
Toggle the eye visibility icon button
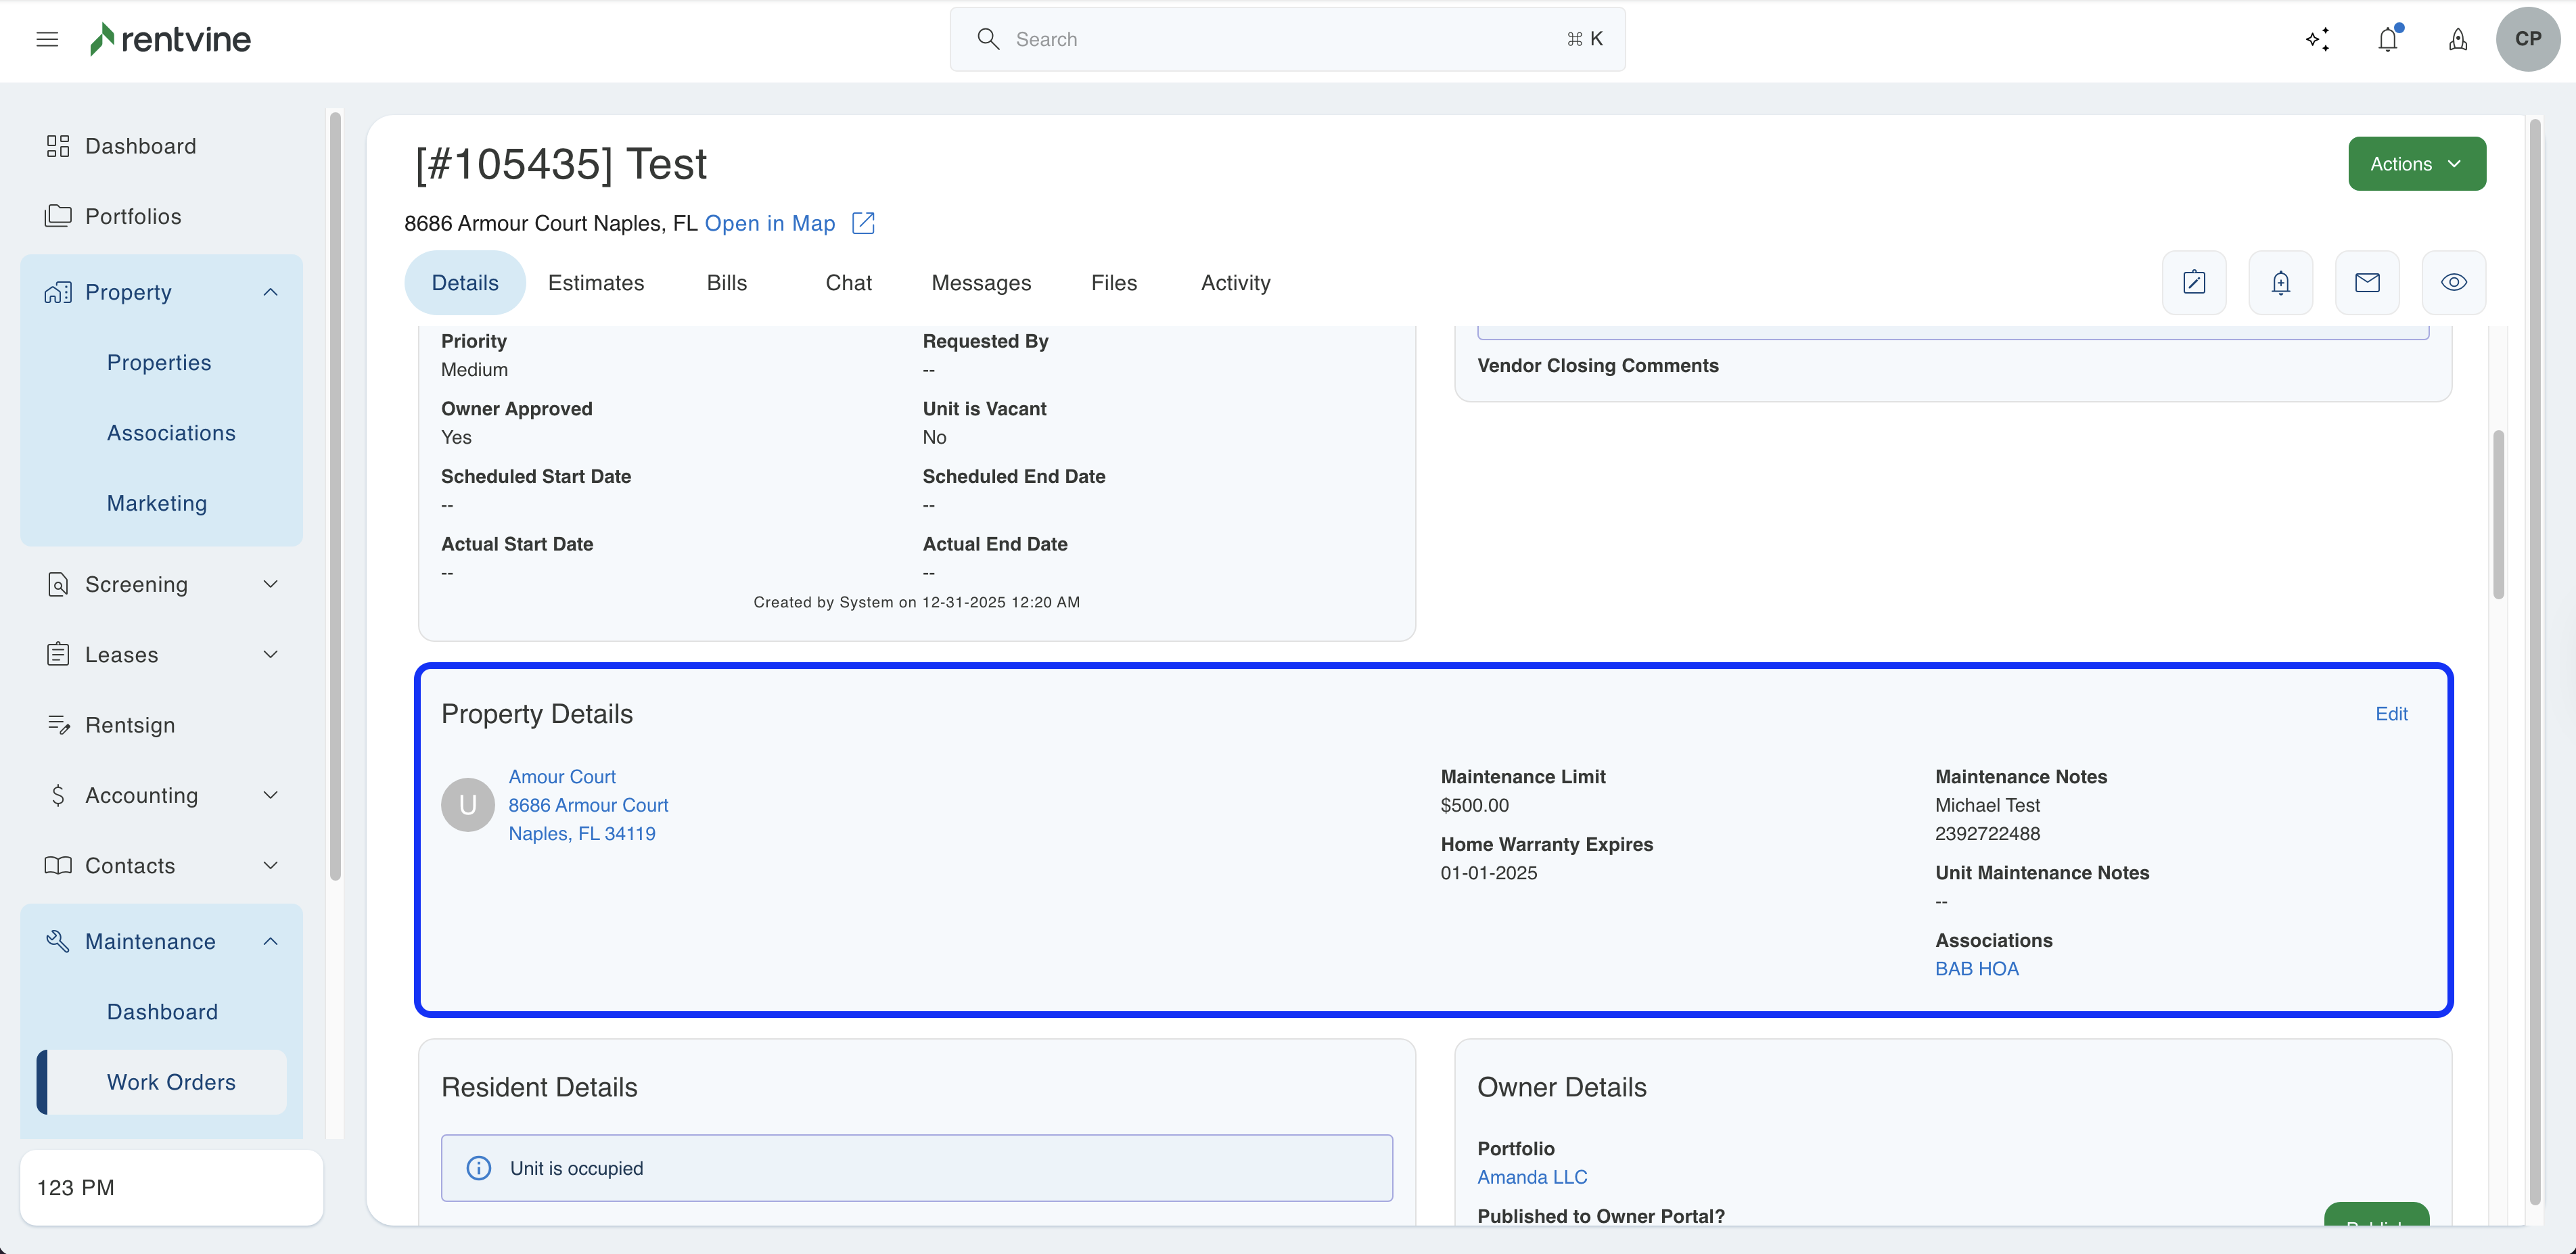pos(2453,282)
